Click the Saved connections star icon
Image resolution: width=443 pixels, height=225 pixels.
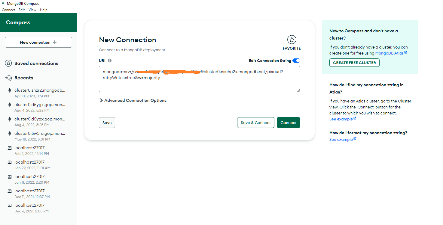tap(8, 63)
